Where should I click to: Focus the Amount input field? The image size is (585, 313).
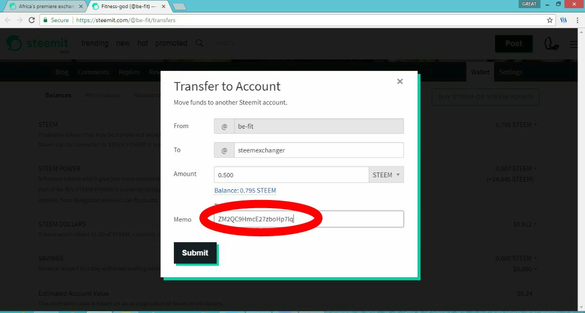pos(291,175)
